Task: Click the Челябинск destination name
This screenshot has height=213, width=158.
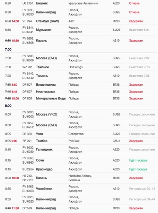Action: click(x=44, y=189)
